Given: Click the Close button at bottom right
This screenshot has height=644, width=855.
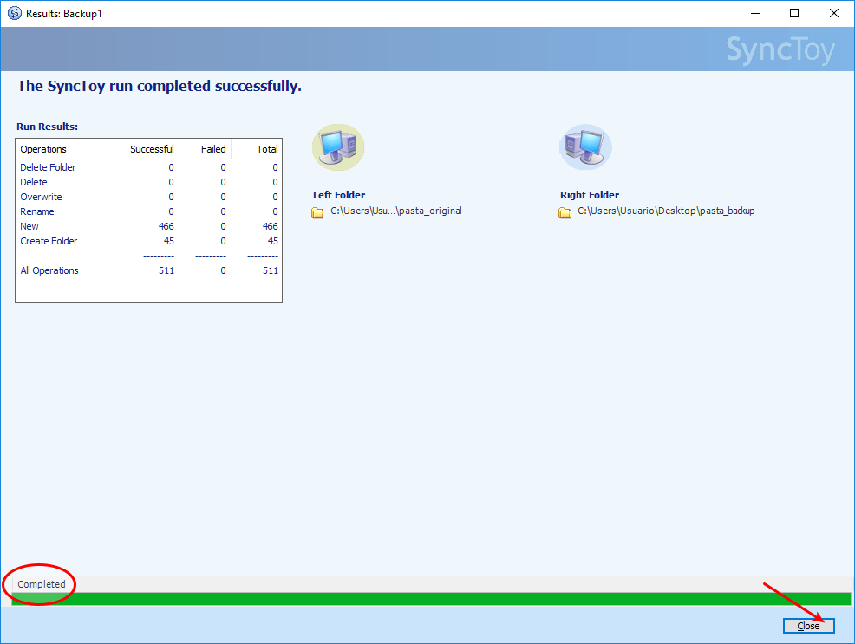Looking at the screenshot, I should (x=809, y=626).
